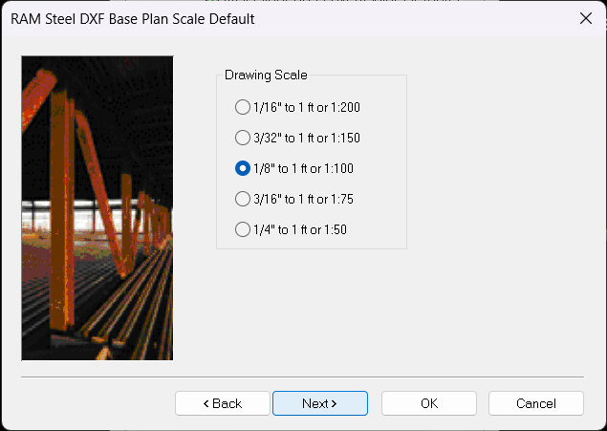Select the 1/16" to 1 ft scale option
Viewport: 607px width, 431px height.
click(x=242, y=107)
